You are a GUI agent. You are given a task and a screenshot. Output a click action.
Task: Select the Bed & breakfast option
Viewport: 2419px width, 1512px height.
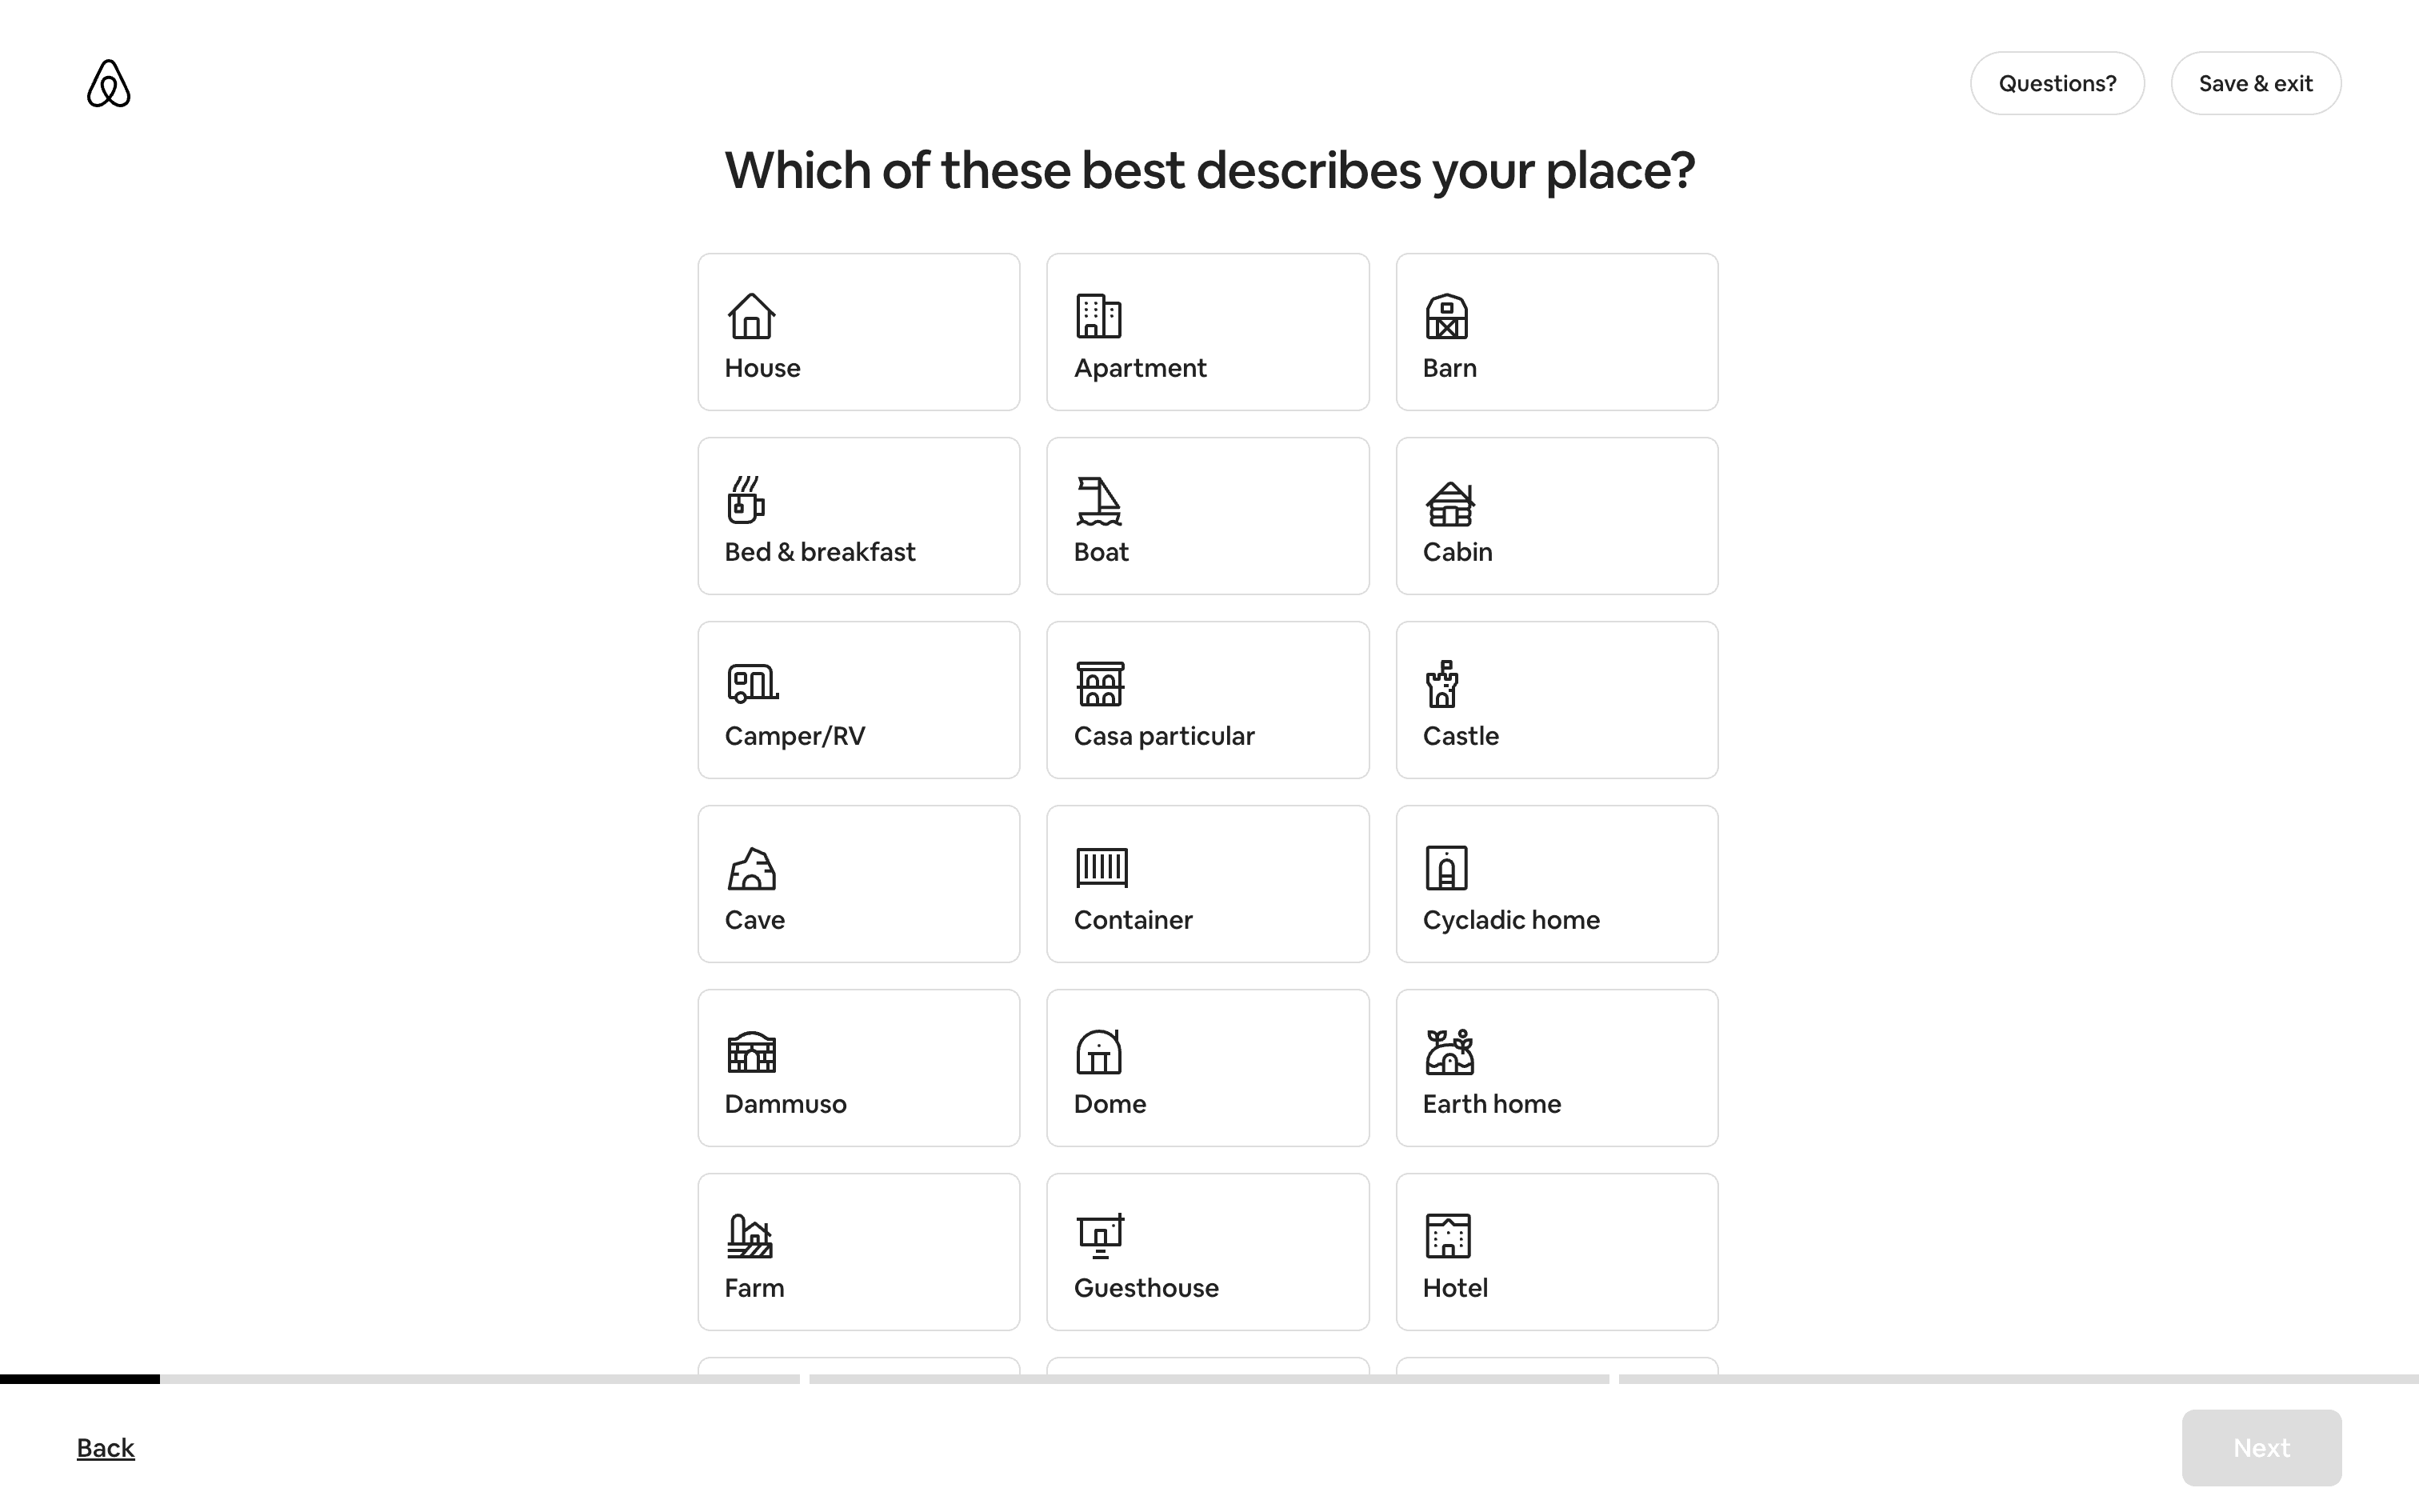pos(858,516)
